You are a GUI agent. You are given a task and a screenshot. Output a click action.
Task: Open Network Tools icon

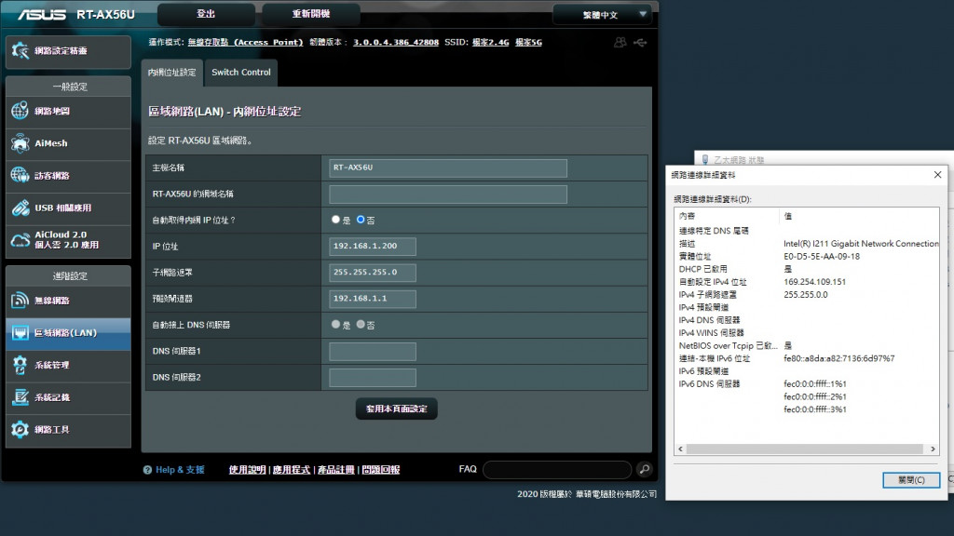20,430
